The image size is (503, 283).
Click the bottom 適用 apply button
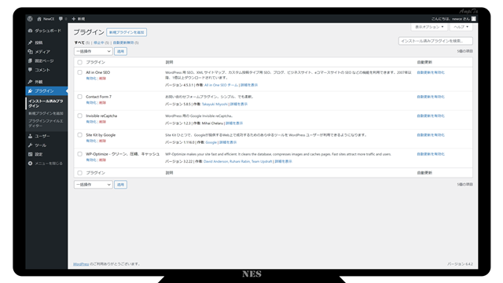[120, 185]
